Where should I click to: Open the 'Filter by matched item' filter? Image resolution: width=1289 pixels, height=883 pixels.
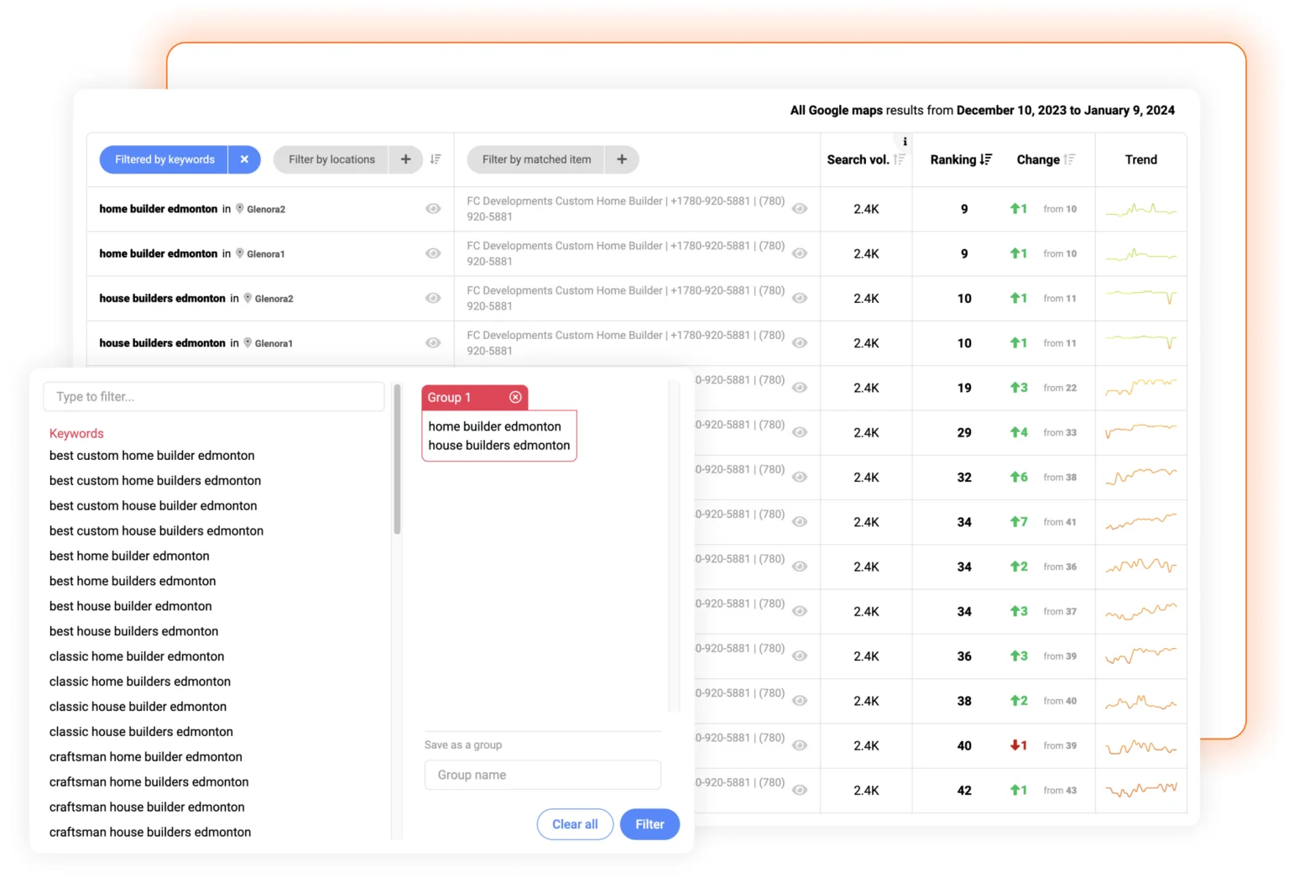pos(536,159)
